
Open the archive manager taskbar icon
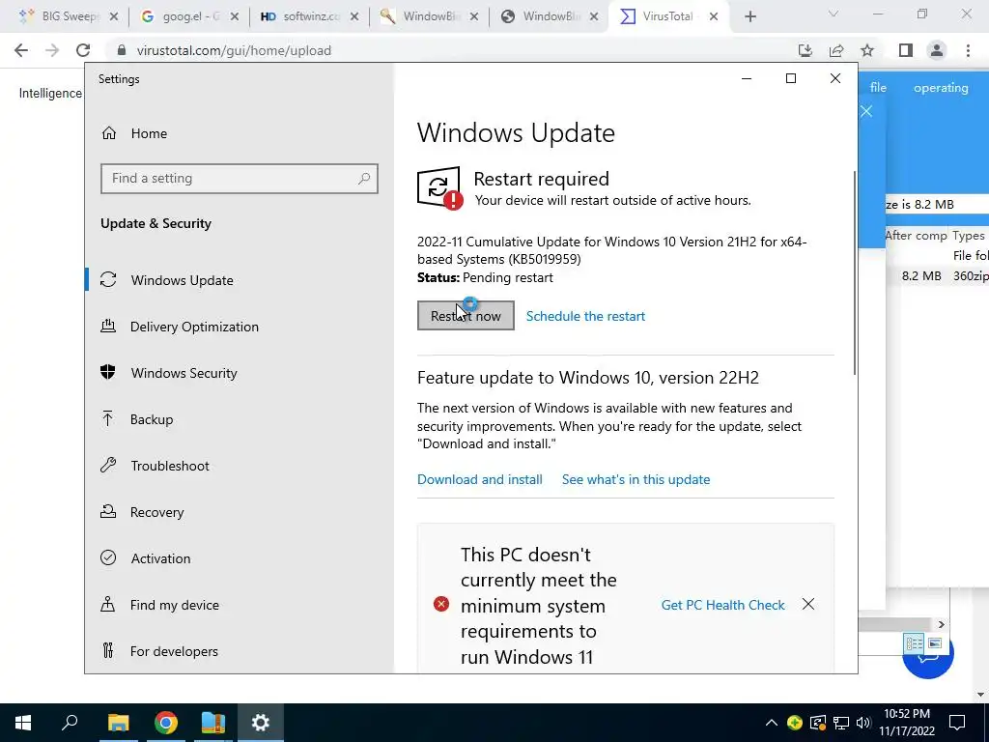[213, 723]
